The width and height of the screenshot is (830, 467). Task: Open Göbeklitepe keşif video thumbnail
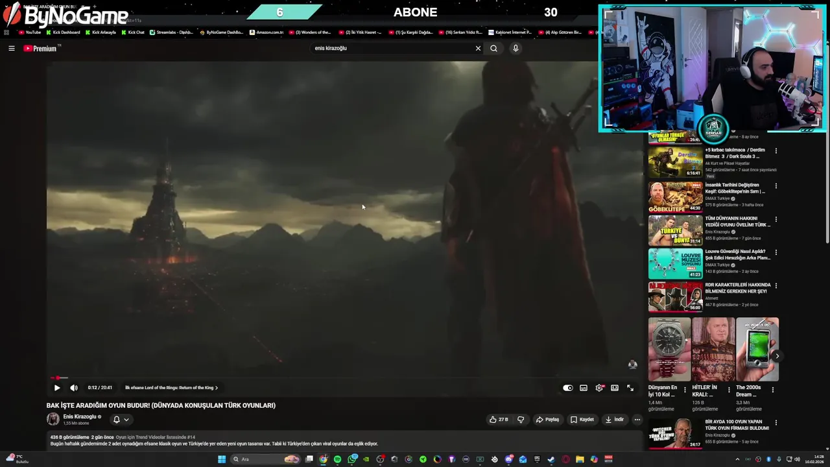tap(675, 197)
